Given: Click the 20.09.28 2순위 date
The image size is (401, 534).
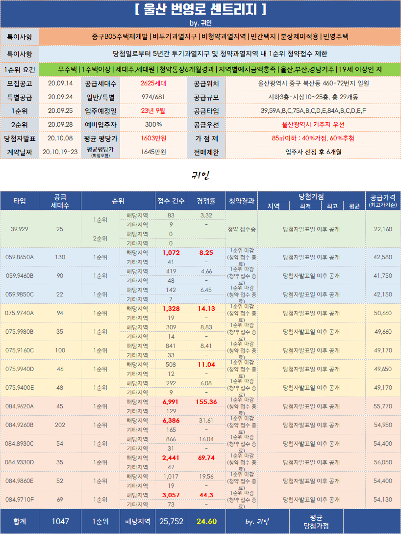Looking at the screenshot, I should coord(60,125).
